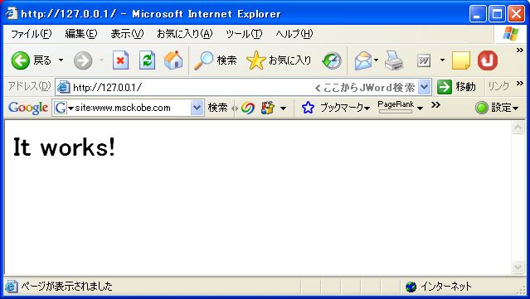Refresh the page with the refresh icon
This screenshot has height=299, width=530.
[147, 60]
